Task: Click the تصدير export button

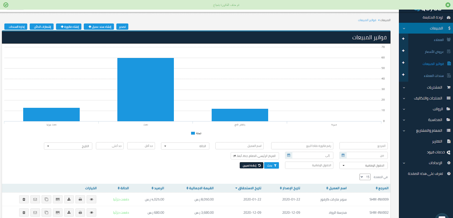Action: coord(122,27)
